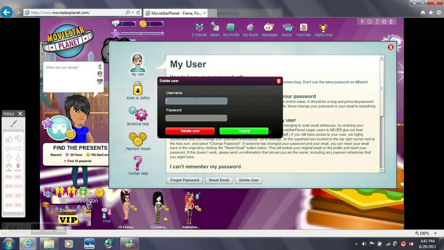This screenshot has width=444, height=250.
Task: Open the Forum icon
Action: tap(287, 30)
